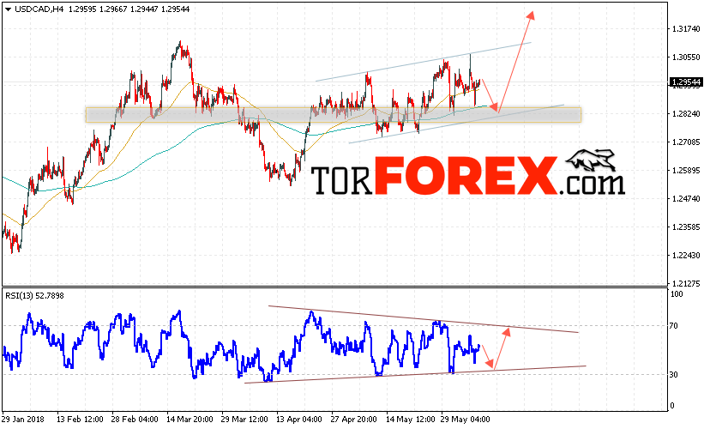Click the 27 Apr 20:00 time label
This screenshot has height=429, width=704.
tap(354, 419)
